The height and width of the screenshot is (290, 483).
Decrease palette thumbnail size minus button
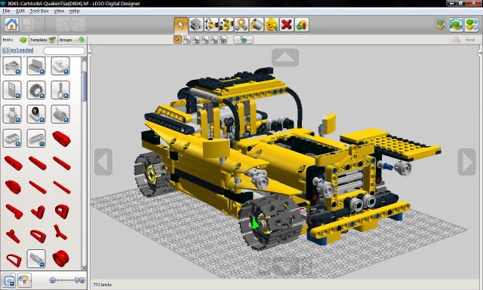pos(53,280)
